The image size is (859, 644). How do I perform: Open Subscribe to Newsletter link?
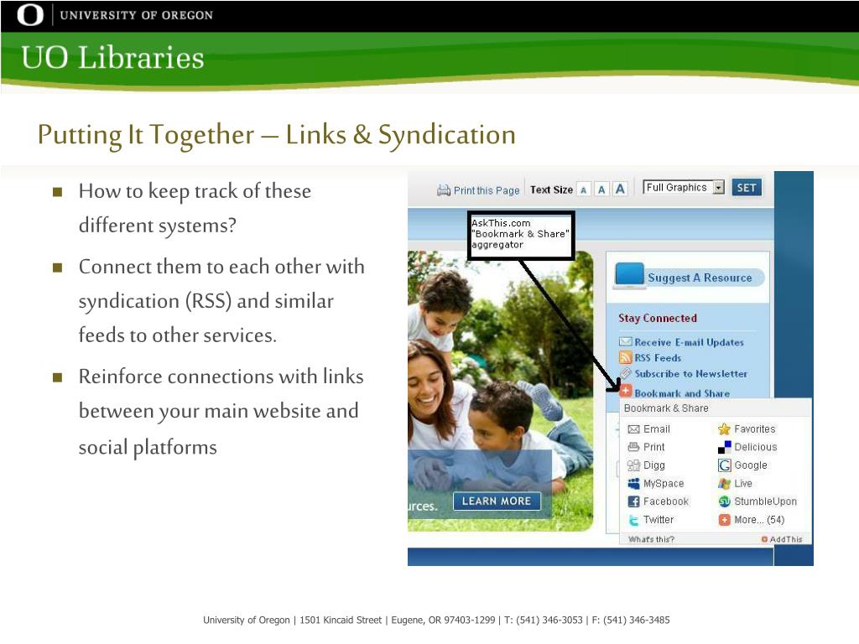pyautogui.click(x=691, y=374)
